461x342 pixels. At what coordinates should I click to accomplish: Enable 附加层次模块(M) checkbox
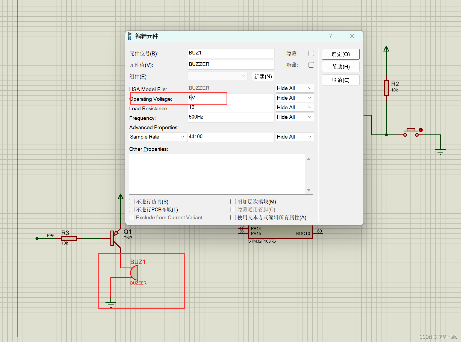(233, 202)
